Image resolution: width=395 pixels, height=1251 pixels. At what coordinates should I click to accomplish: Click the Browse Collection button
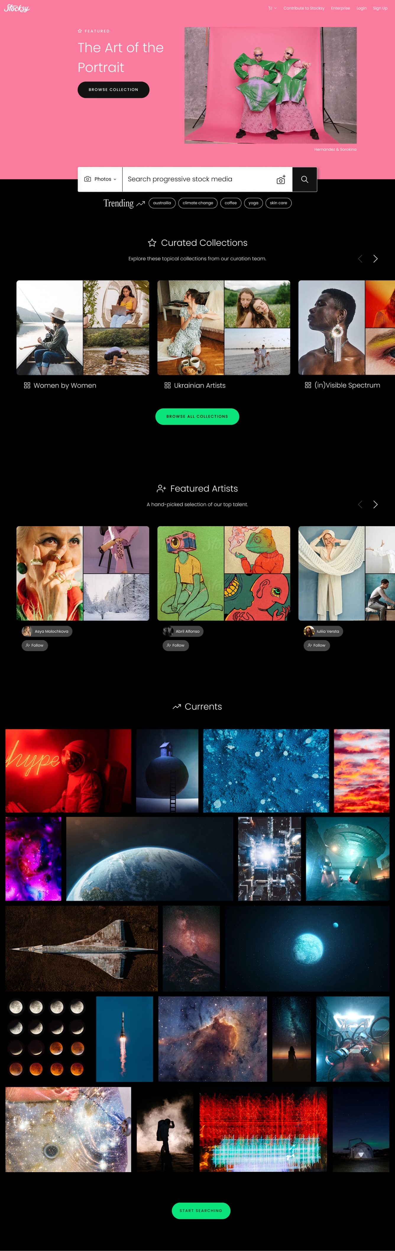click(x=114, y=90)
